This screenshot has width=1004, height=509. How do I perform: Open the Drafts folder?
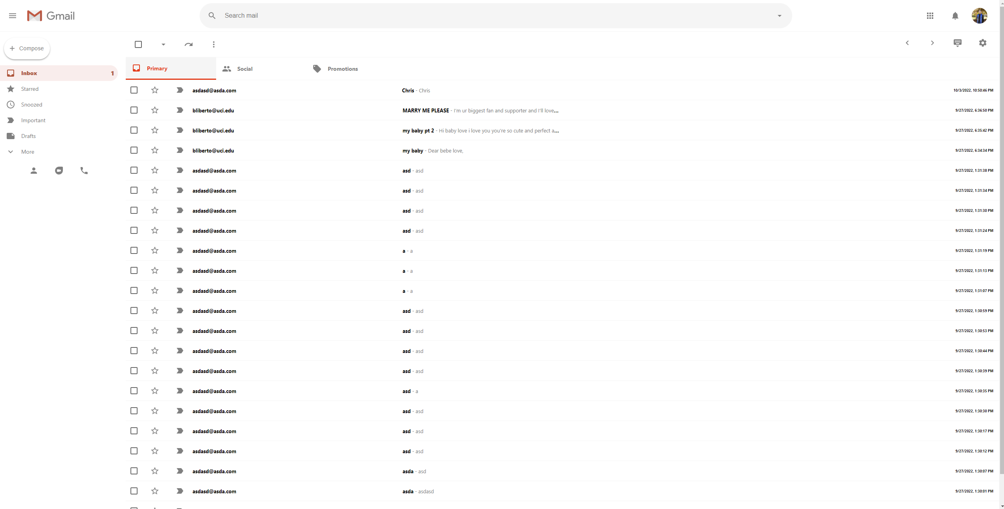coord(28,136)
